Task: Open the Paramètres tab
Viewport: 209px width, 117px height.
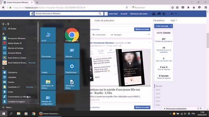Action: pos(159,20)
